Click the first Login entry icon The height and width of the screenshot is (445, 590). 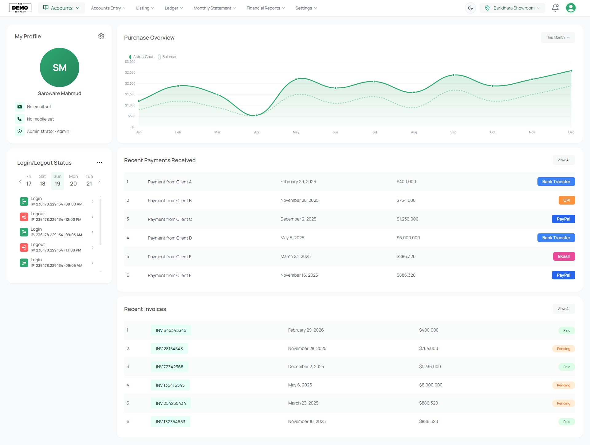(24, 201)
